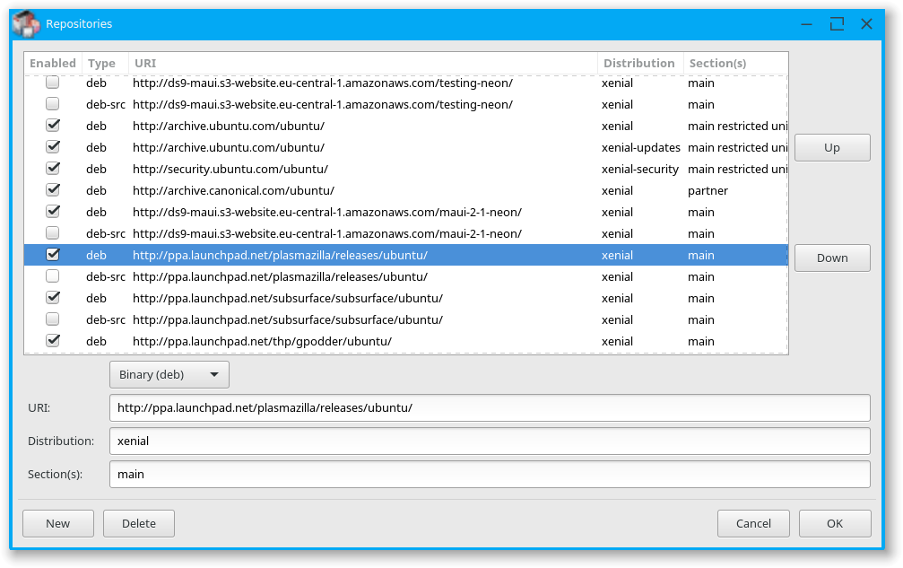Select the xenial-updates archive.ubuntu.com row
Screen dimensions: 903x568
tap(359, 147)
